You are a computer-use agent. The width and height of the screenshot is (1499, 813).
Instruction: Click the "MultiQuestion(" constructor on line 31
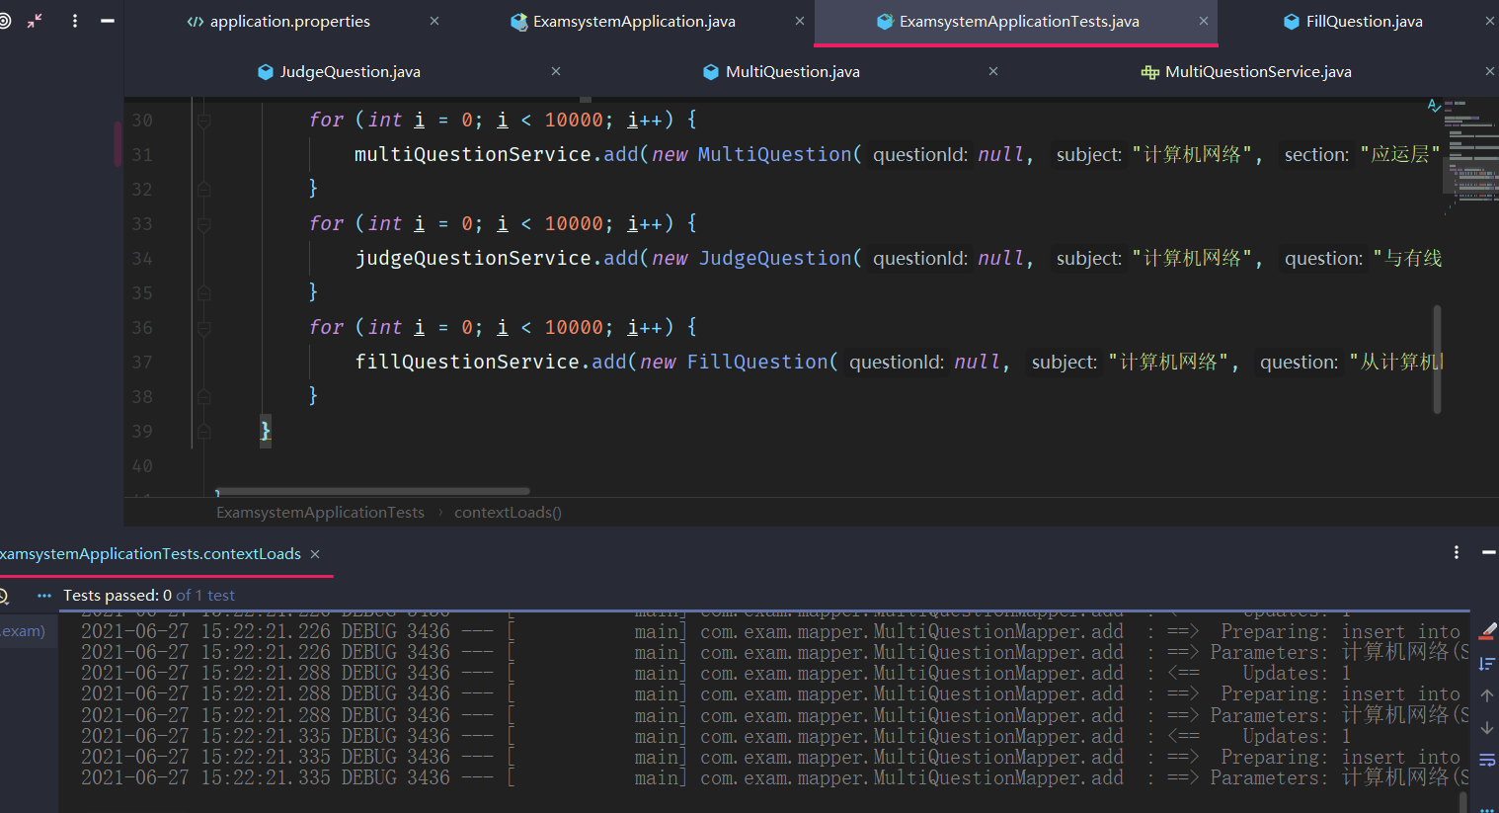pyautogui.click(x=780, y=155)
